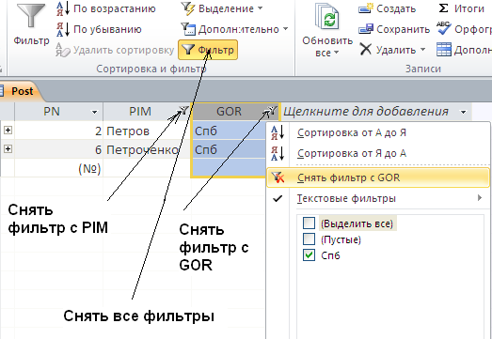
Task: Click Создать to create a record
Action: point(388,8)
